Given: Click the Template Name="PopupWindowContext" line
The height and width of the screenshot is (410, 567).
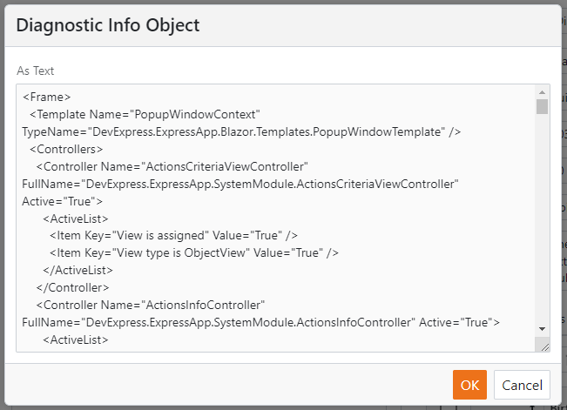Looking at the screenshot, I should 145,114.
